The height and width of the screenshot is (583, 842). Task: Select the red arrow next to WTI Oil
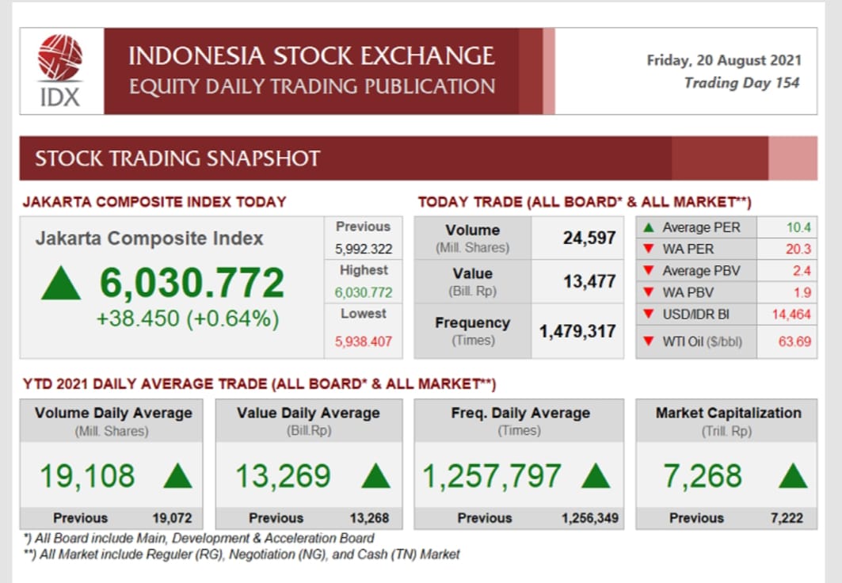(649, 342)
